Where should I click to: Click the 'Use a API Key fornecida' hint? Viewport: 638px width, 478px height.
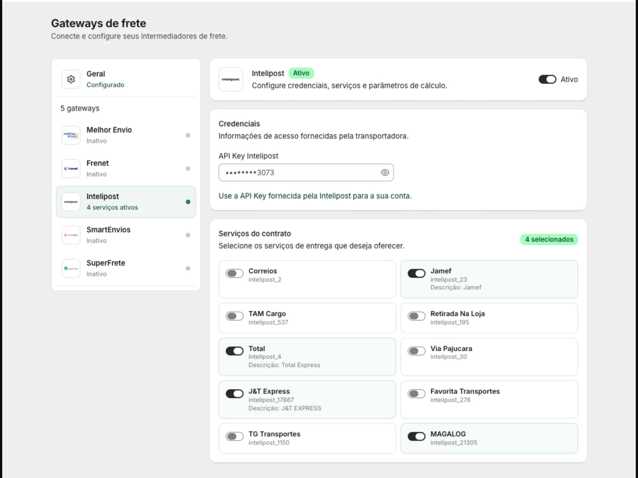click(x=315, y=196)
